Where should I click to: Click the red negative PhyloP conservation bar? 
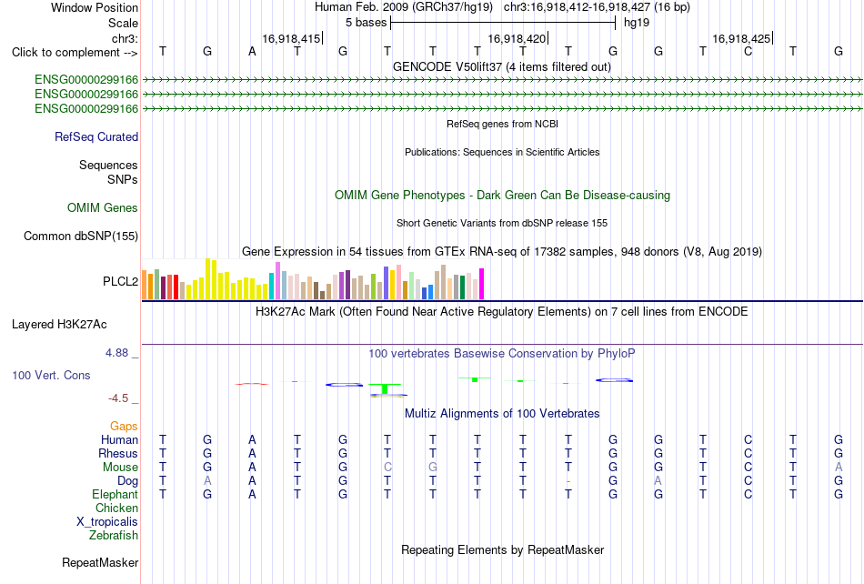[252, 384]
